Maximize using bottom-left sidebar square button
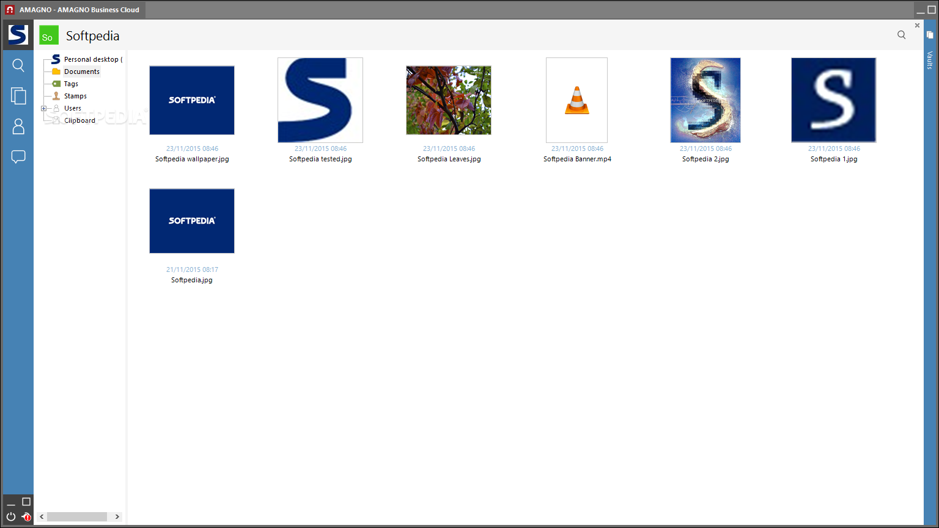 (26, 502)
